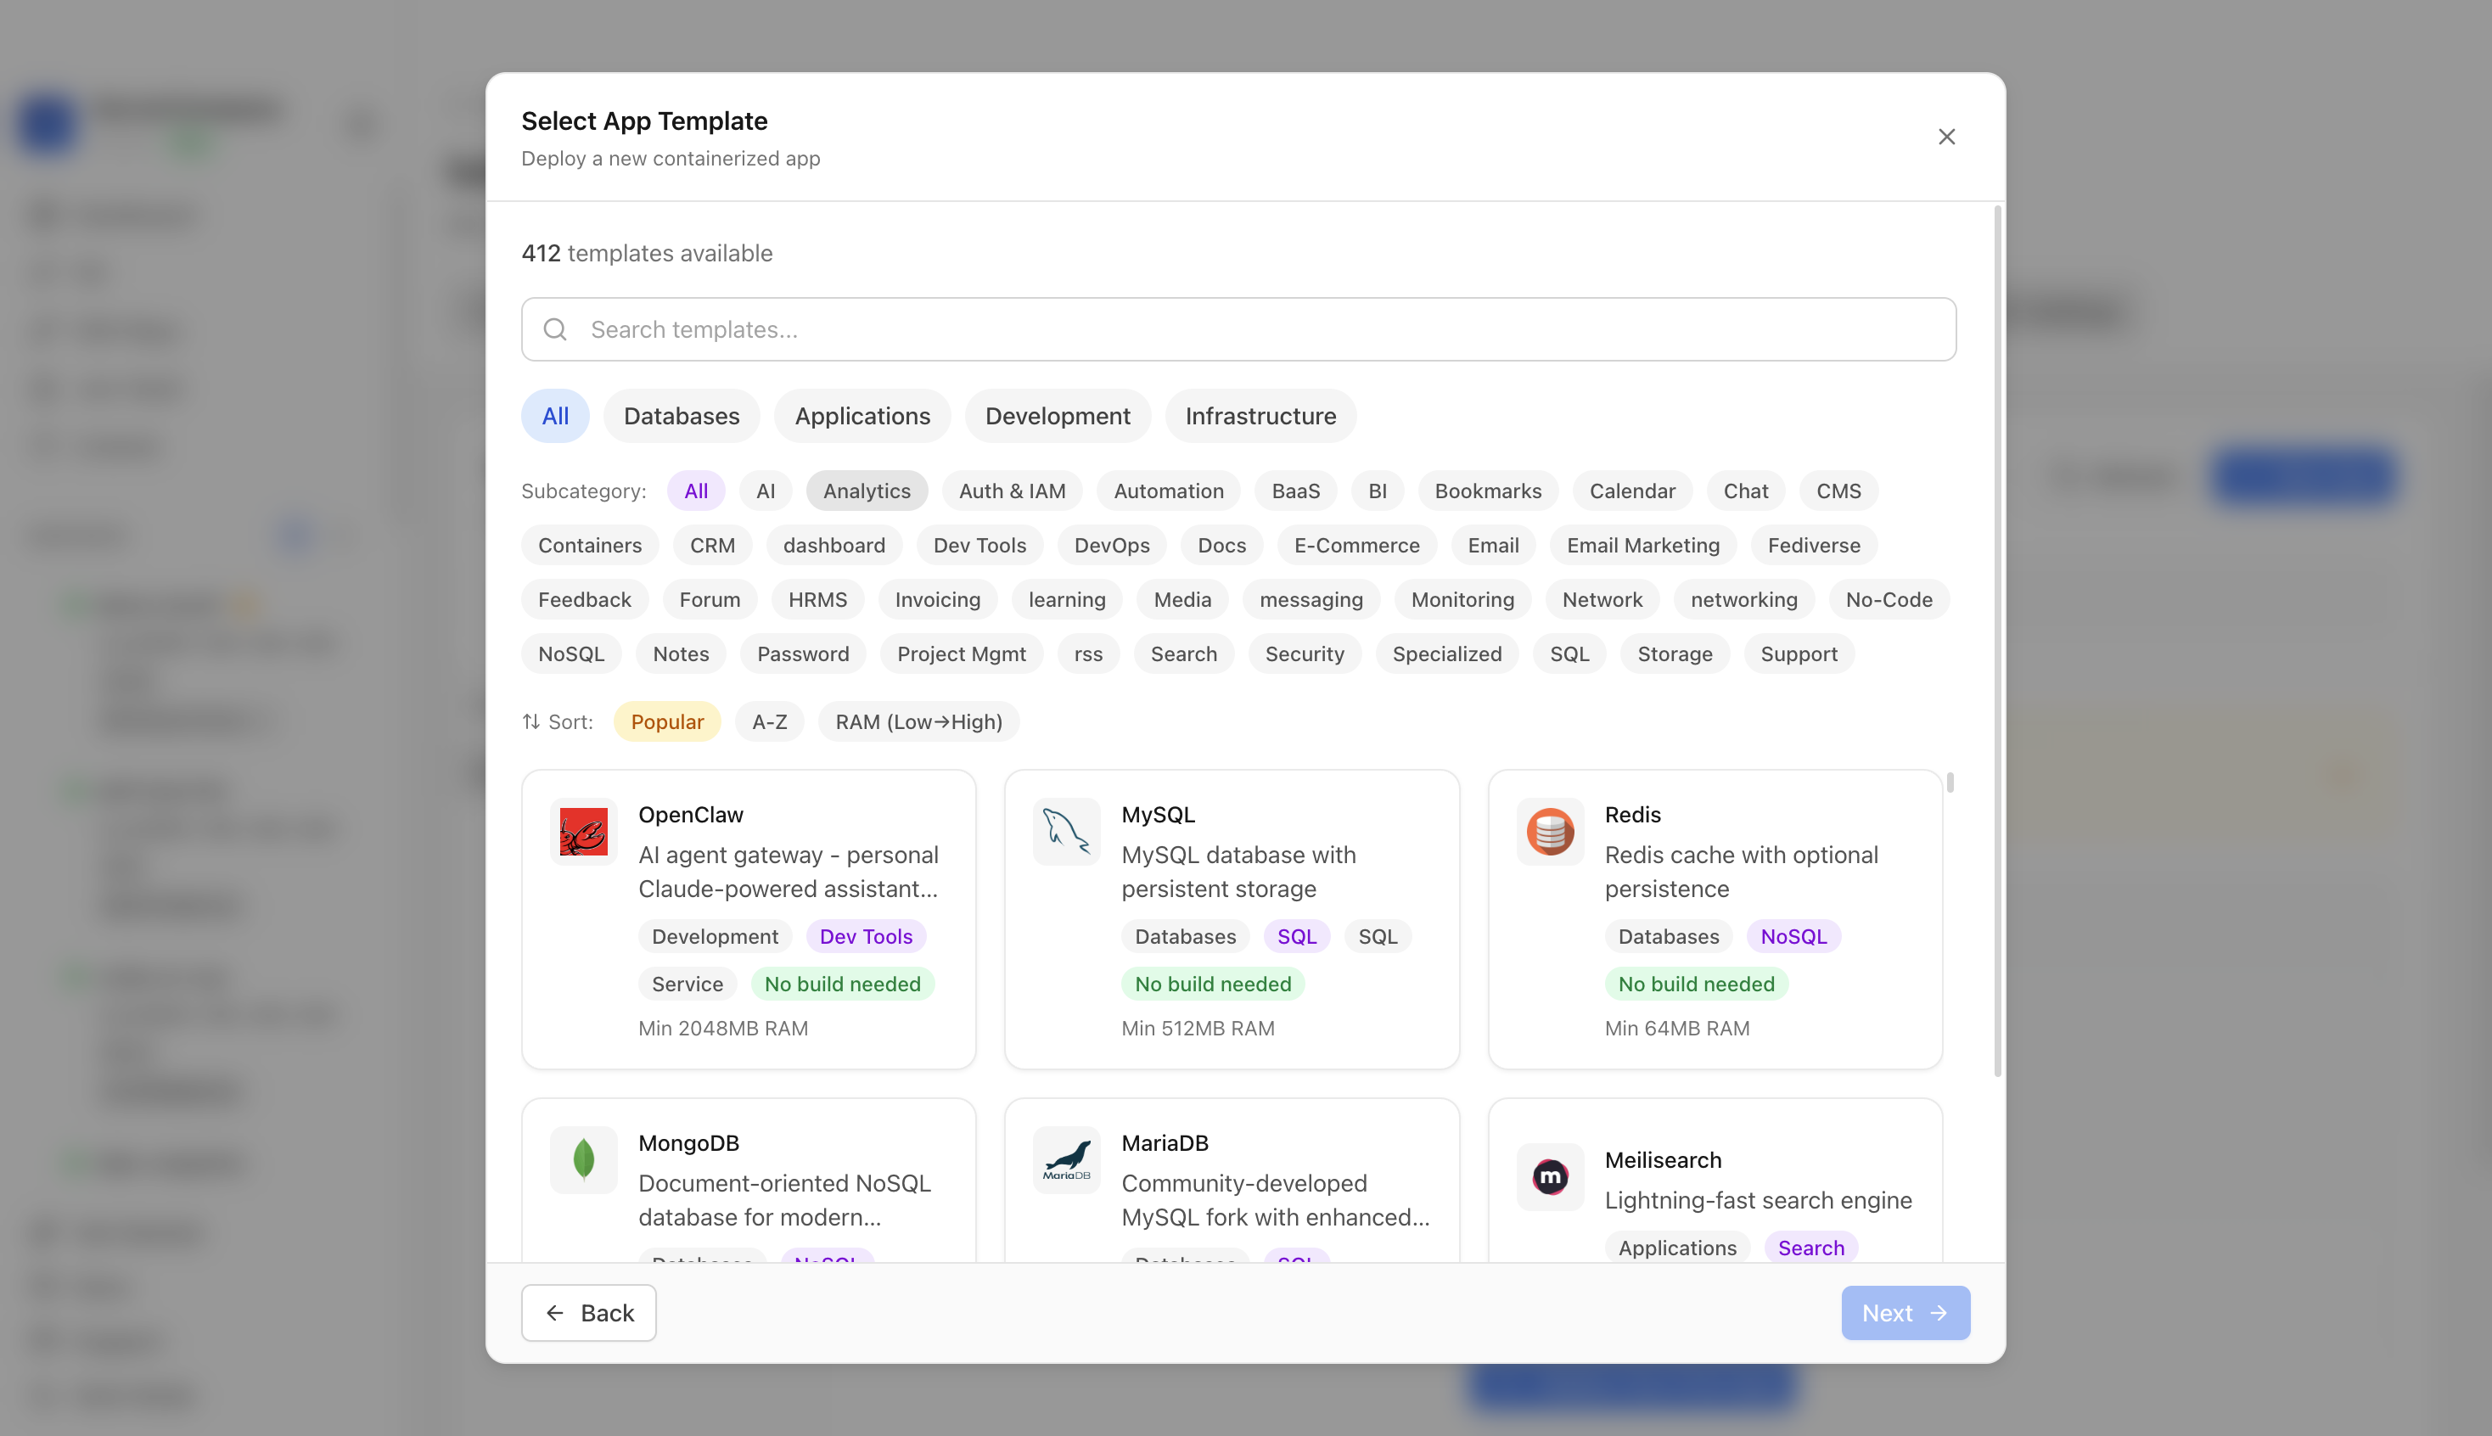Click the MySQL dolphin logo icon
Viewport: 2492px width, 1436px height.
(x=1067, y=832)
